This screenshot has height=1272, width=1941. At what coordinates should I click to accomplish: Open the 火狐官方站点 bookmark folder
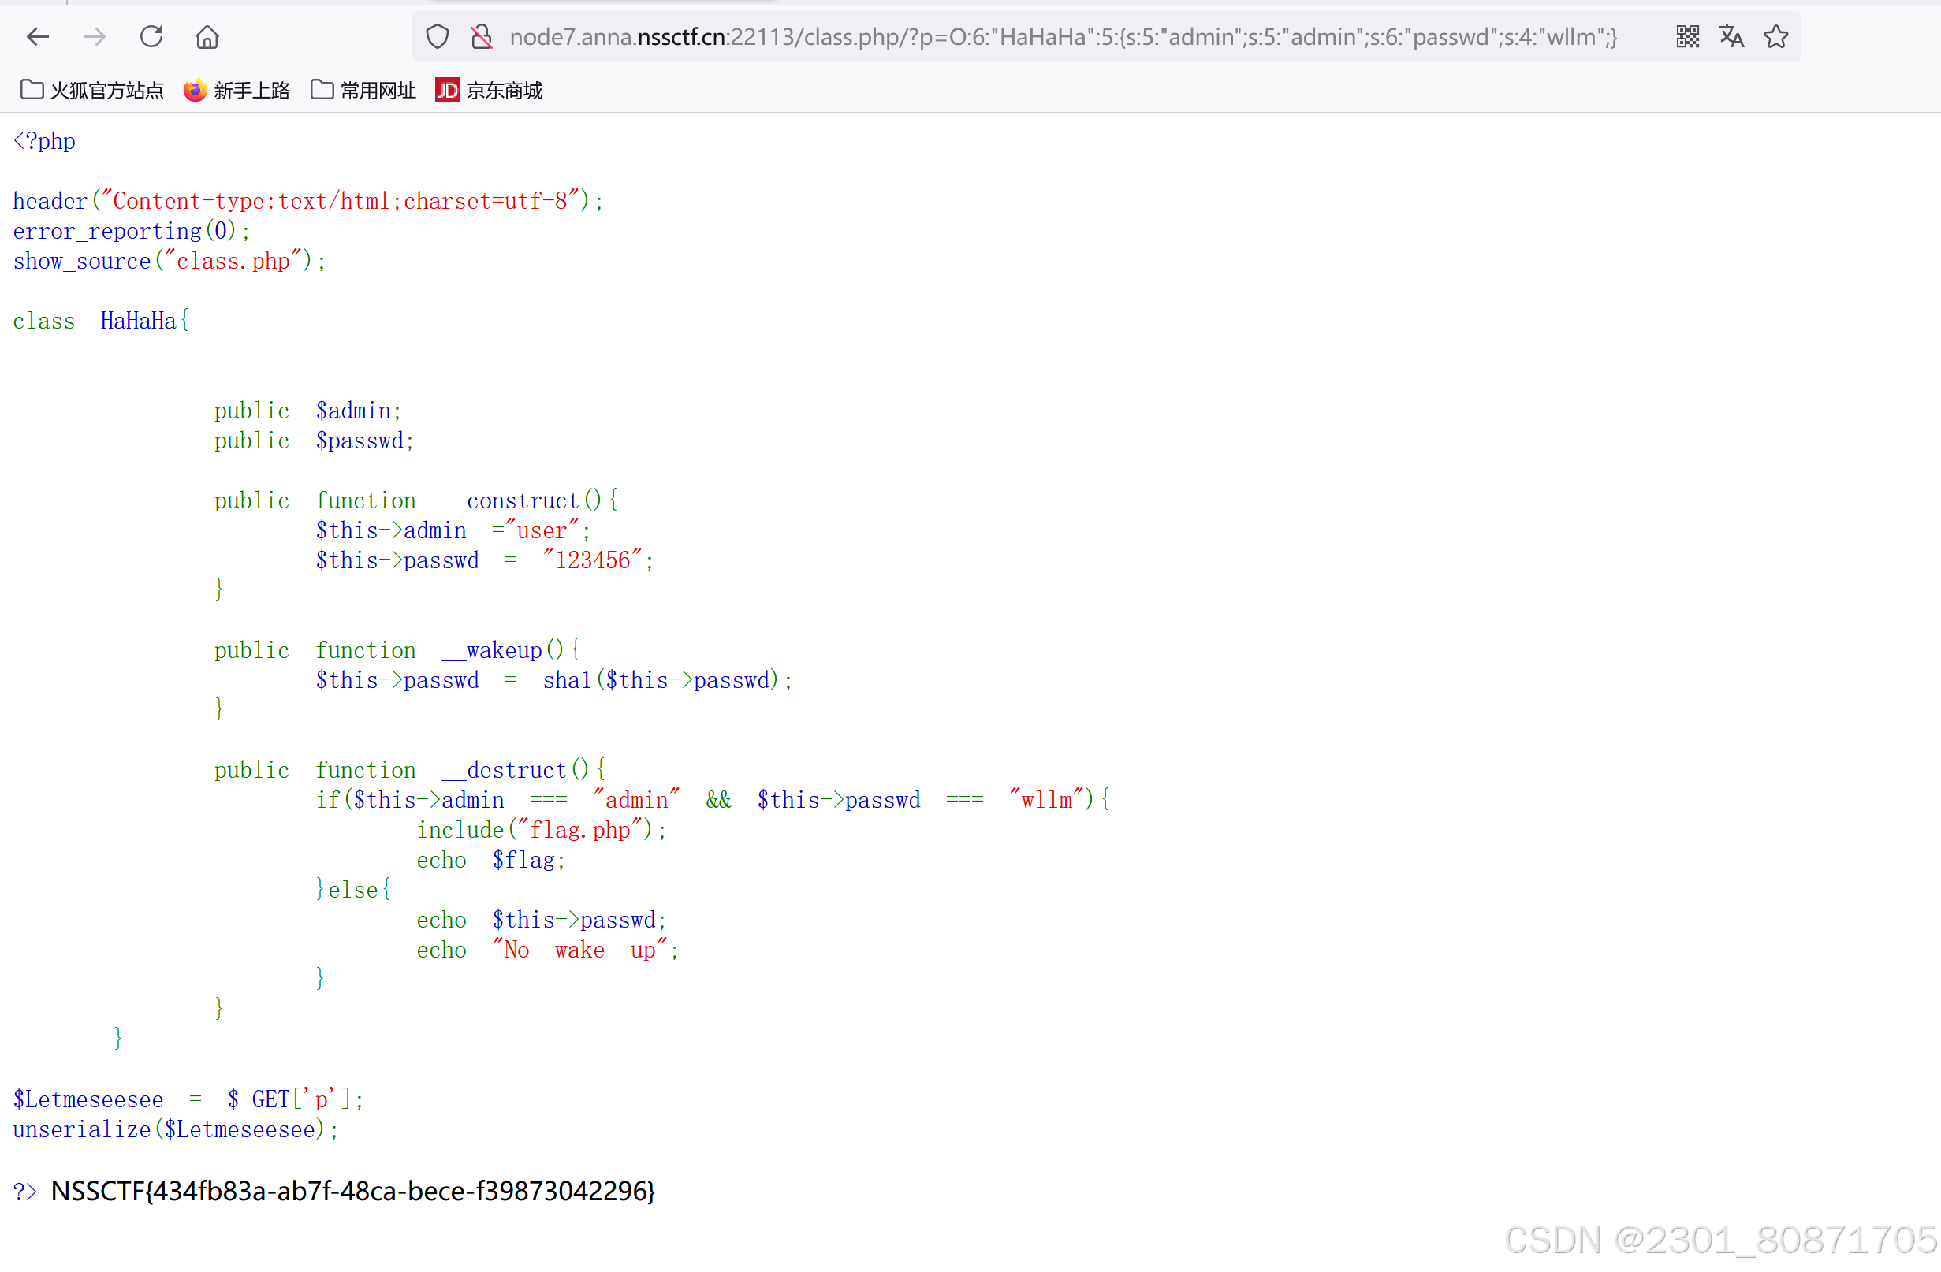pos(92,91)
